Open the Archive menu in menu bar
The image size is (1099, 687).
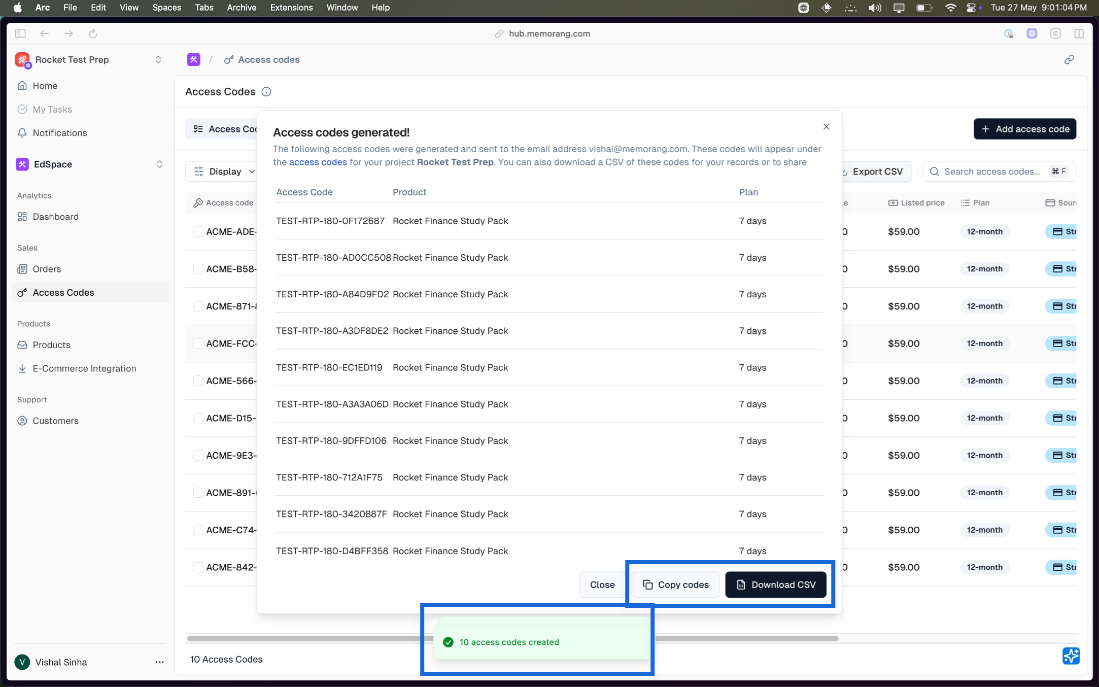point(242,8)
